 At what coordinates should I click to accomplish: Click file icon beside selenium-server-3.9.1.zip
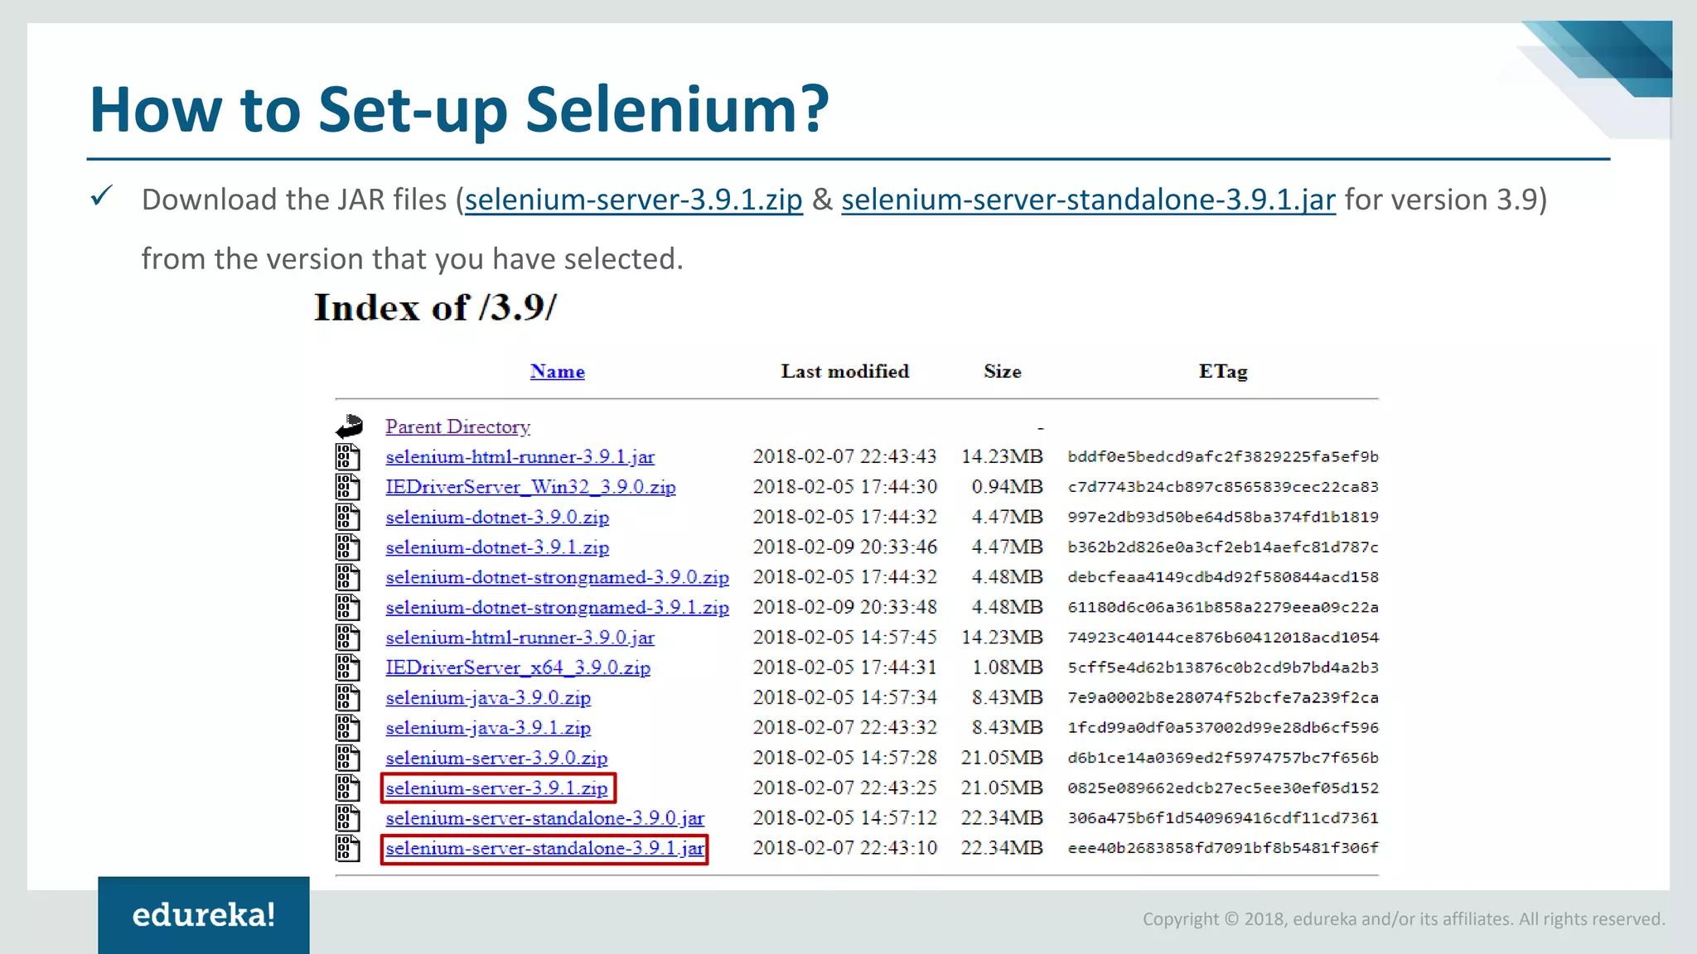tap(348, 788)
